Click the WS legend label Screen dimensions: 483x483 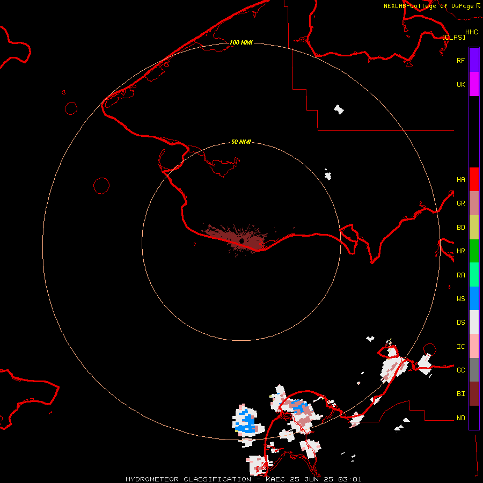point(460,298)
